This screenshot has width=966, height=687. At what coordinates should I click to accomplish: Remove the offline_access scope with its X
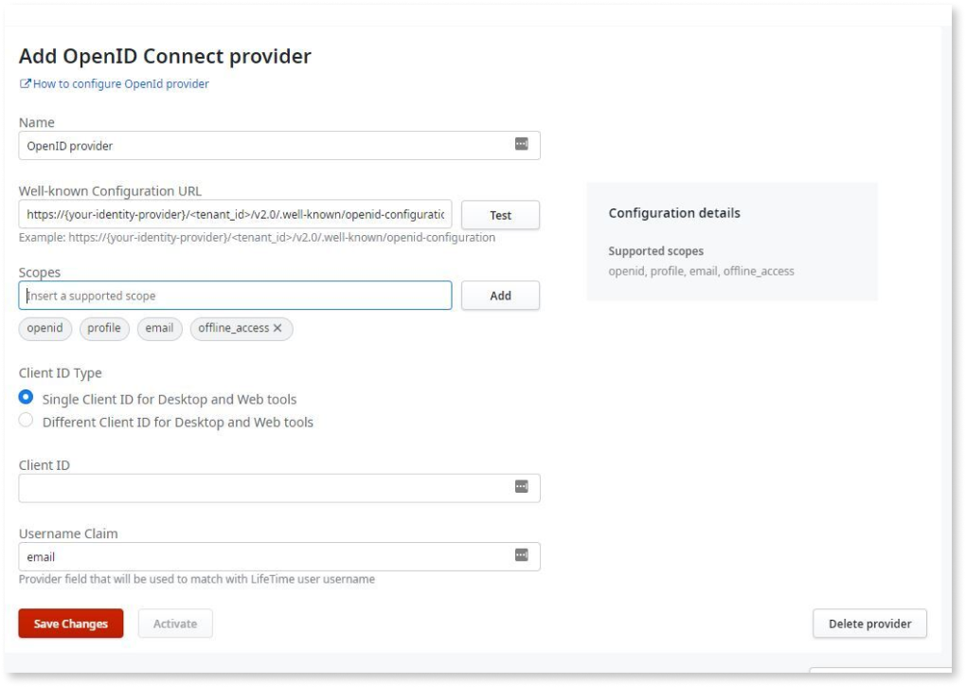coord(277,329)
